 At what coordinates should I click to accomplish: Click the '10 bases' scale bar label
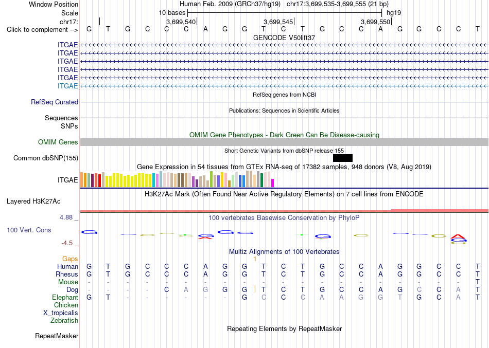click(172, 13)
